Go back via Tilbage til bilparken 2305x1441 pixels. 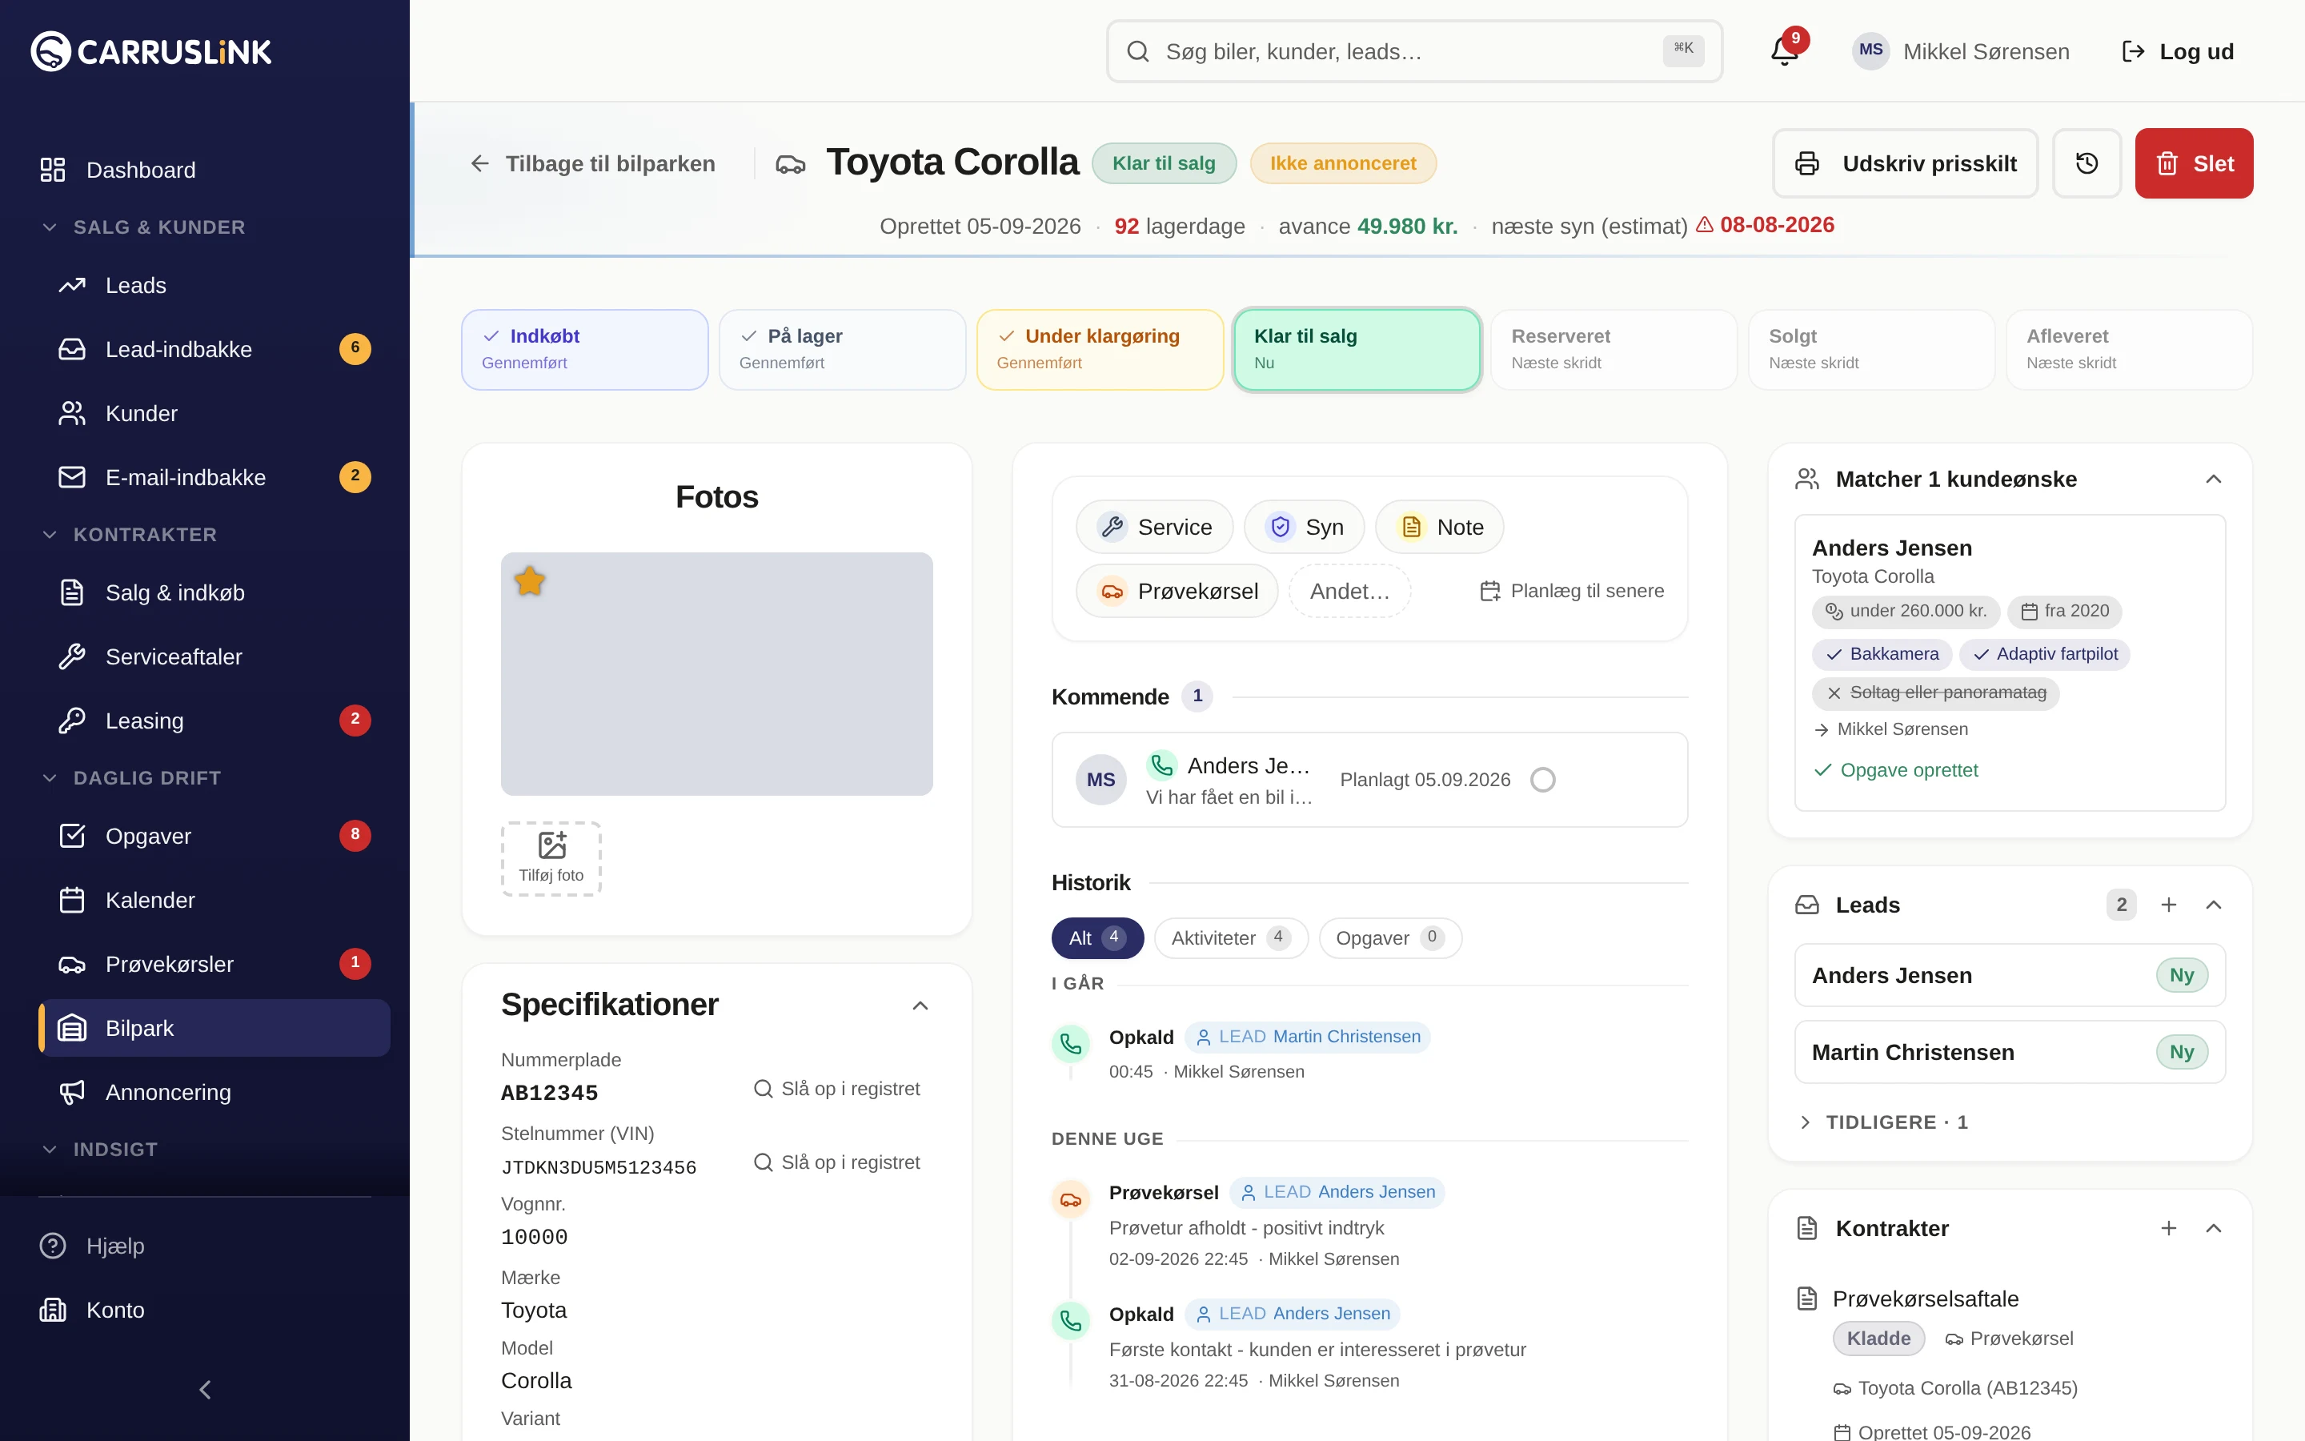coord(592,164)
